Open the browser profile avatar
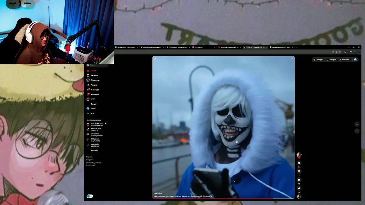The width and height of the screenshot is (365, 205). [355, 52]
